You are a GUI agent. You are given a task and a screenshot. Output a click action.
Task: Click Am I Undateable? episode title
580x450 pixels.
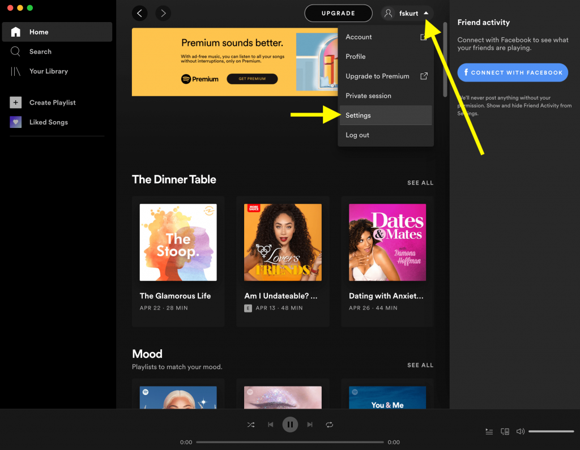click(x=281, y=296)
